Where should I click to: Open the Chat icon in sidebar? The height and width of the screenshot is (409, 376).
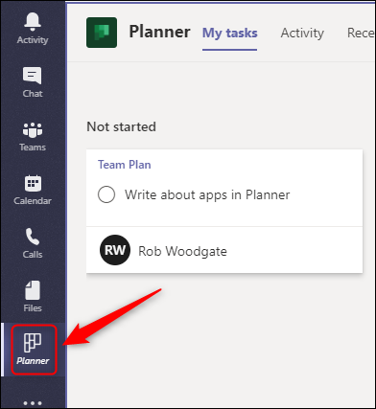33,82
